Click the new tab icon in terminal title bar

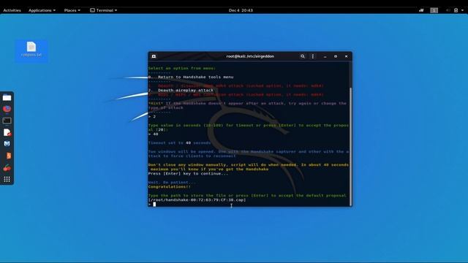point(154,56)
